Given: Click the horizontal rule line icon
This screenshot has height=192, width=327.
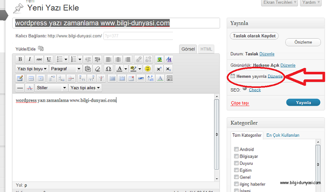Looking at the screenshot, I should (x=20, y=88).
